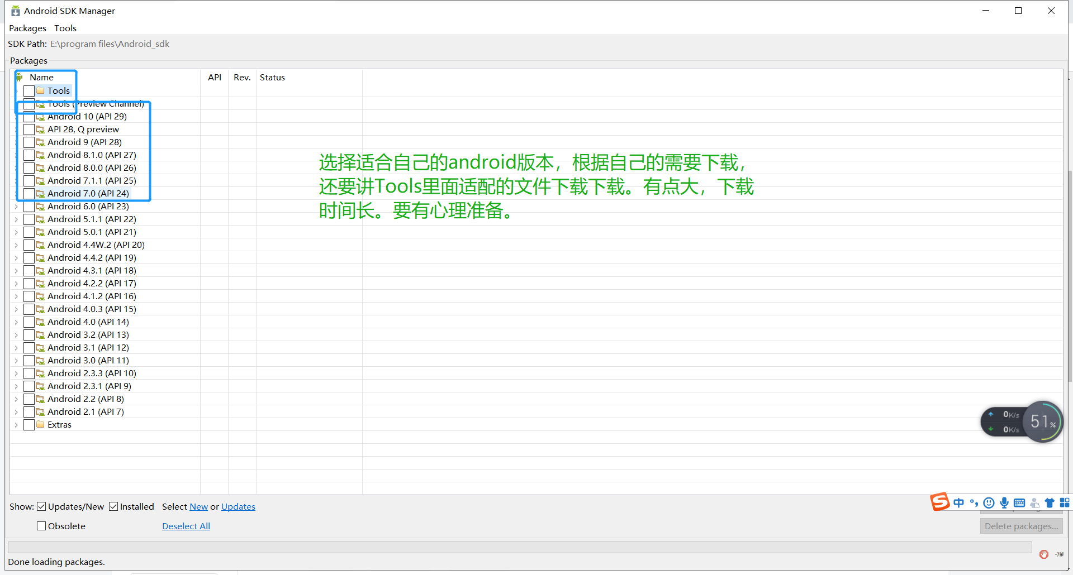This screenshot has height=575, width=1073.
Task: Click the punctuation mode icon in Sogou bar
Action: point(974,503)
